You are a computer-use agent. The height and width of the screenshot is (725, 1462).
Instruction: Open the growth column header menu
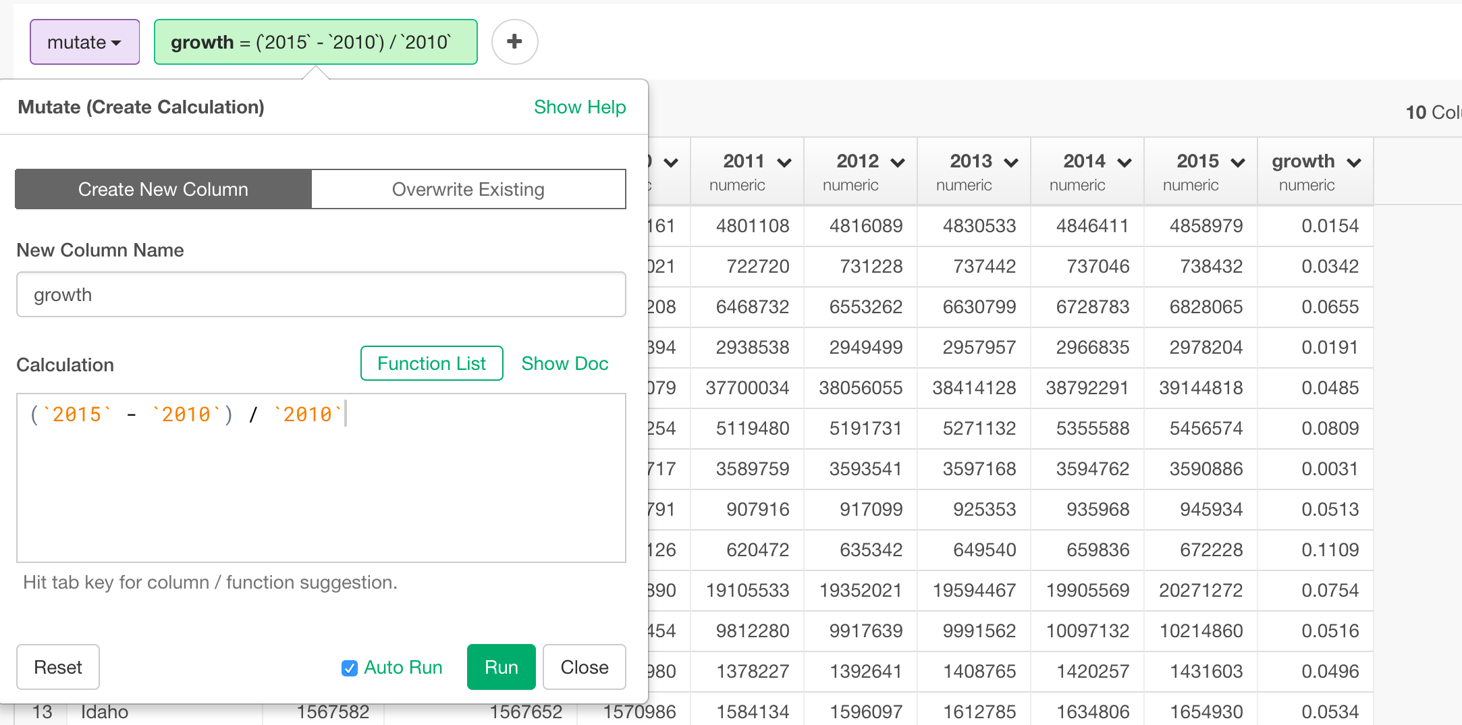pyautogui.click(x=1355, y=162)
